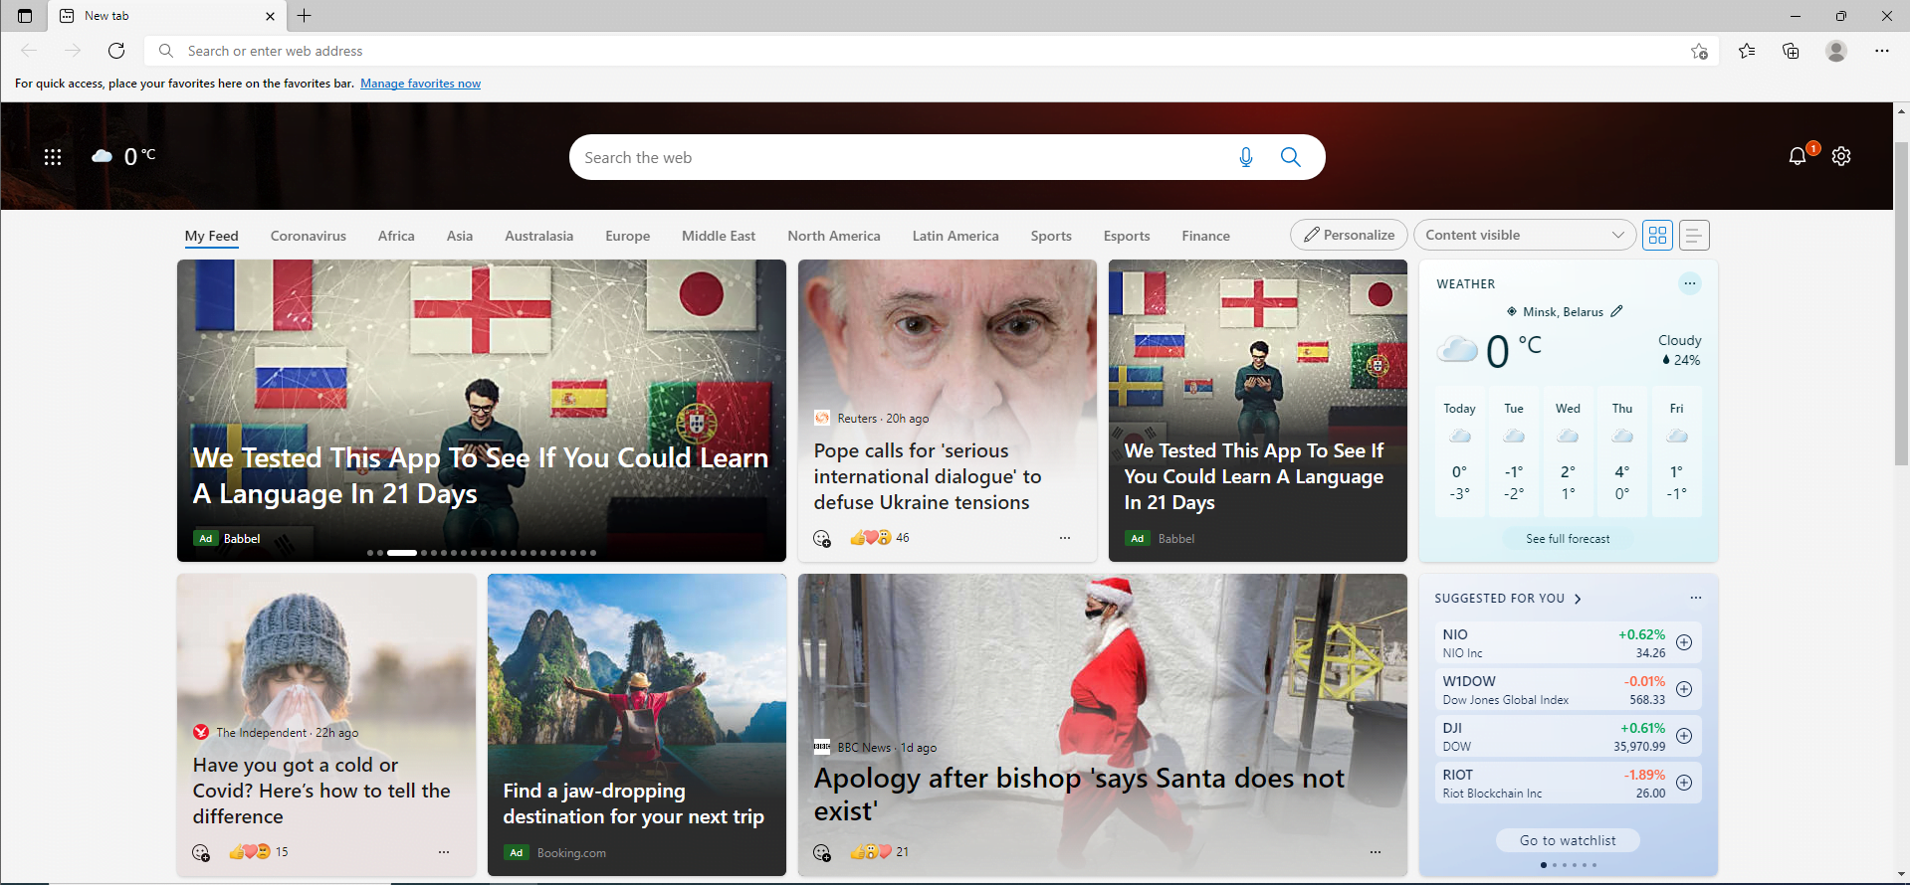Open Have you got a cold or Covid article

tap(321, 791)
